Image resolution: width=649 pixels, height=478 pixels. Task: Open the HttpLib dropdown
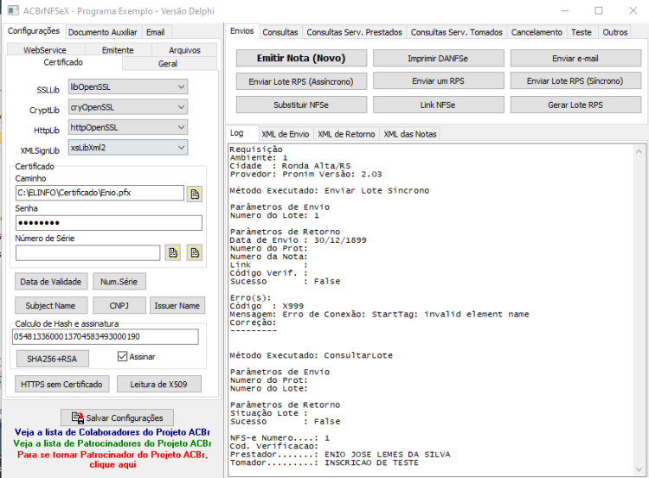[128, 127]
